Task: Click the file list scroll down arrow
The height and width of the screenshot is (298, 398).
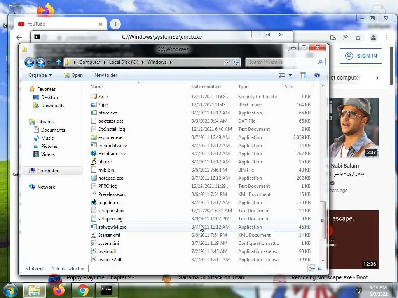Action: tap(323, 260)
